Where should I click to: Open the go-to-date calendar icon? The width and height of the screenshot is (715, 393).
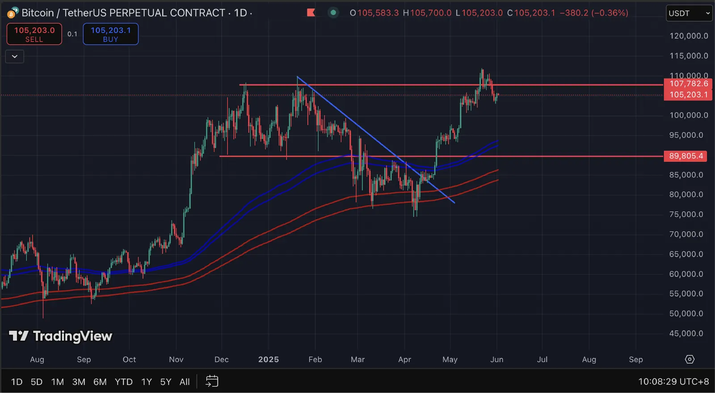pos(212,381)
